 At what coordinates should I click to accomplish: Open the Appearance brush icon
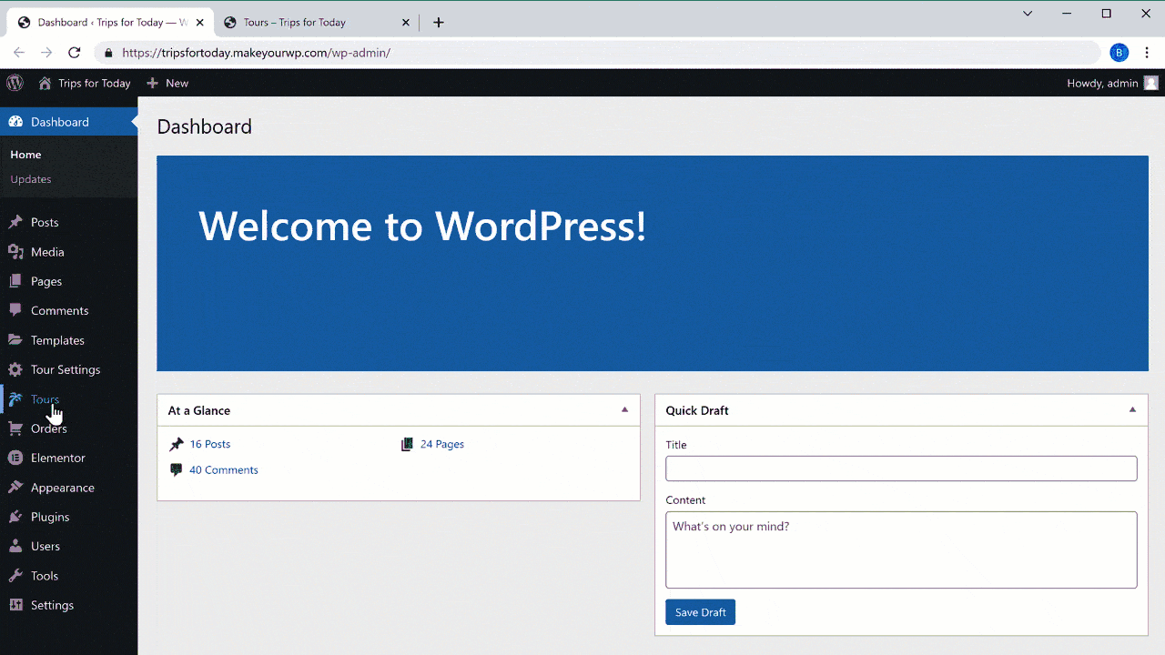coord(15,487)
